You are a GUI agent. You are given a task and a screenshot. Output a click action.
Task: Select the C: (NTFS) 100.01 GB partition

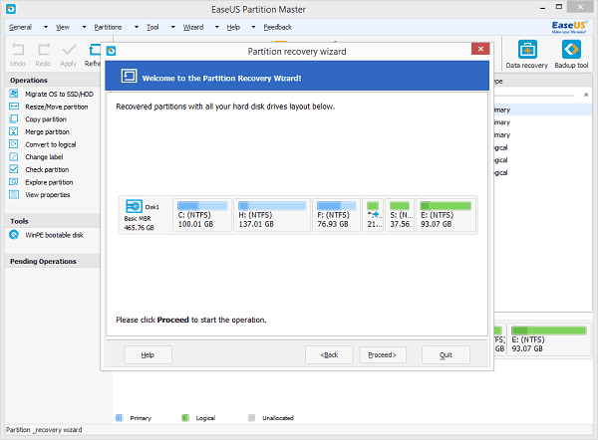point(202,215)
